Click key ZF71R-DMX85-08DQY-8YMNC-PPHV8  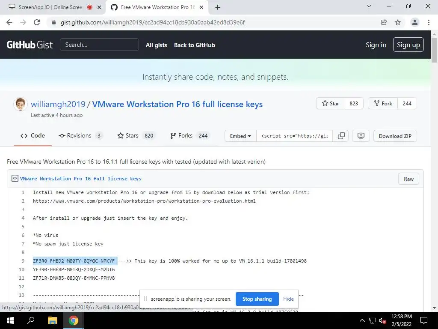coord(74,278)
